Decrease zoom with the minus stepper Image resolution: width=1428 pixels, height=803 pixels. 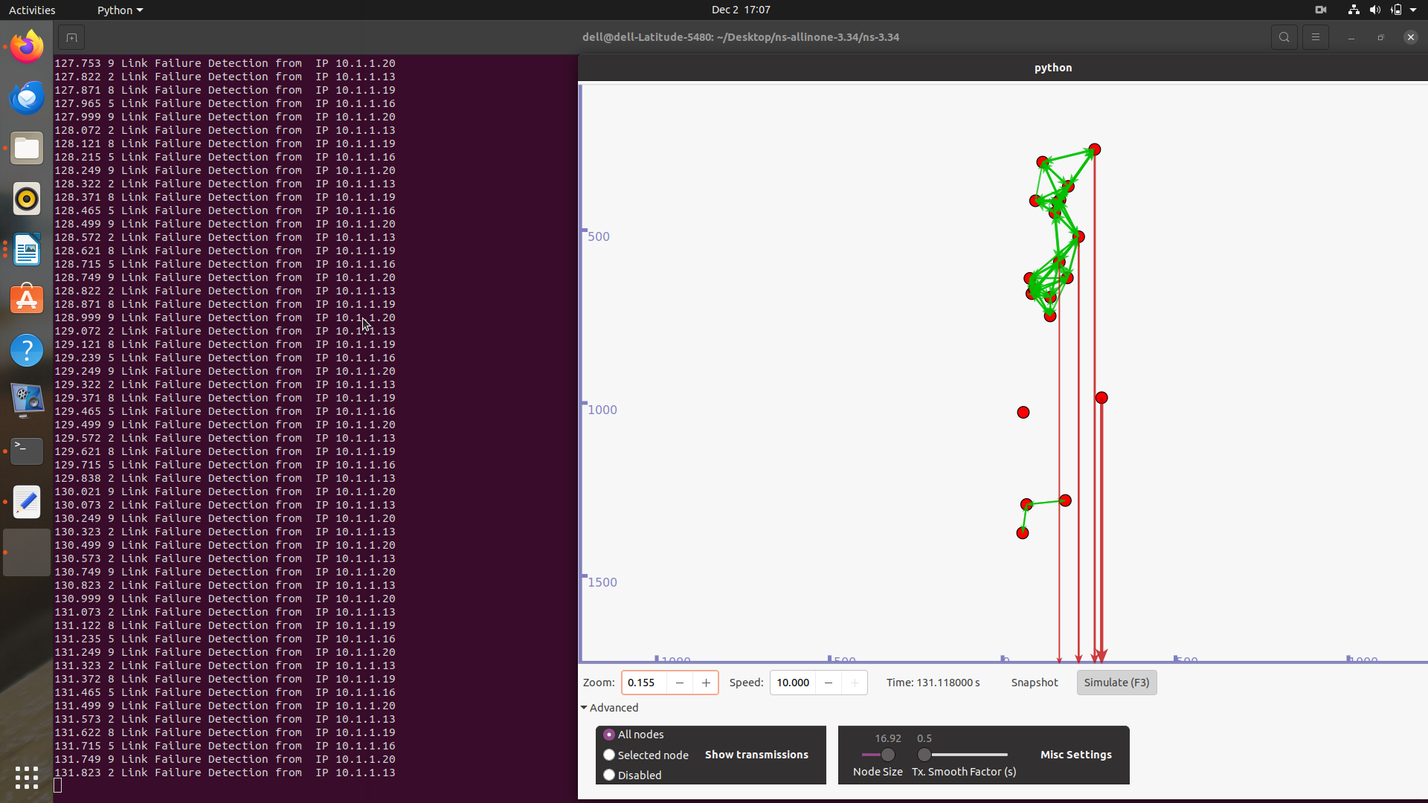point(679,683)
